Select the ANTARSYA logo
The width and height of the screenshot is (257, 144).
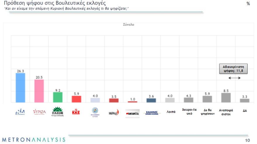[132, 113]
